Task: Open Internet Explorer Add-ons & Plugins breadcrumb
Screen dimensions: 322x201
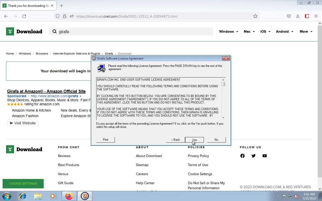Action: point(76,54)
